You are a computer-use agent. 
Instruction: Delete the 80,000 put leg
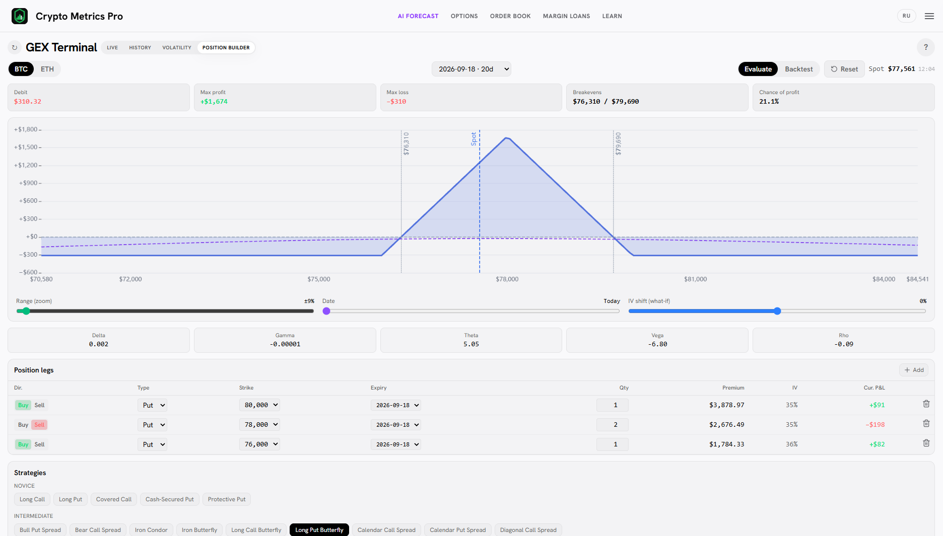click(926, 404)
